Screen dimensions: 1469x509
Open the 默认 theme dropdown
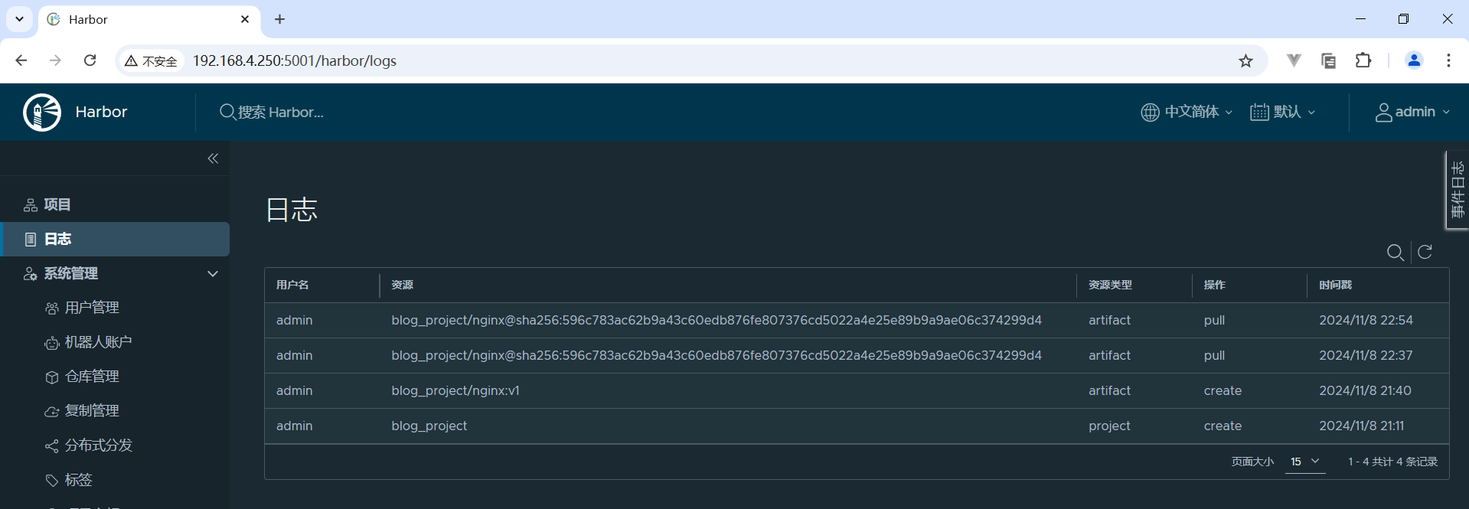click(1283, 112)
